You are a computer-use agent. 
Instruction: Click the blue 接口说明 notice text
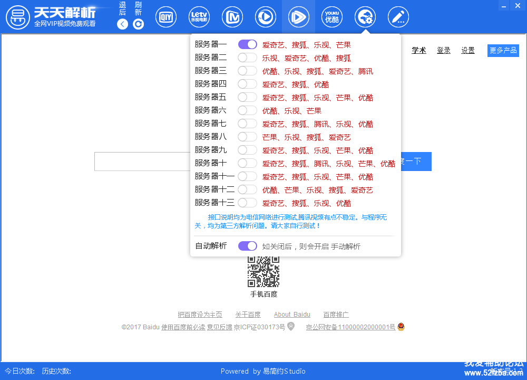[291, 222]
